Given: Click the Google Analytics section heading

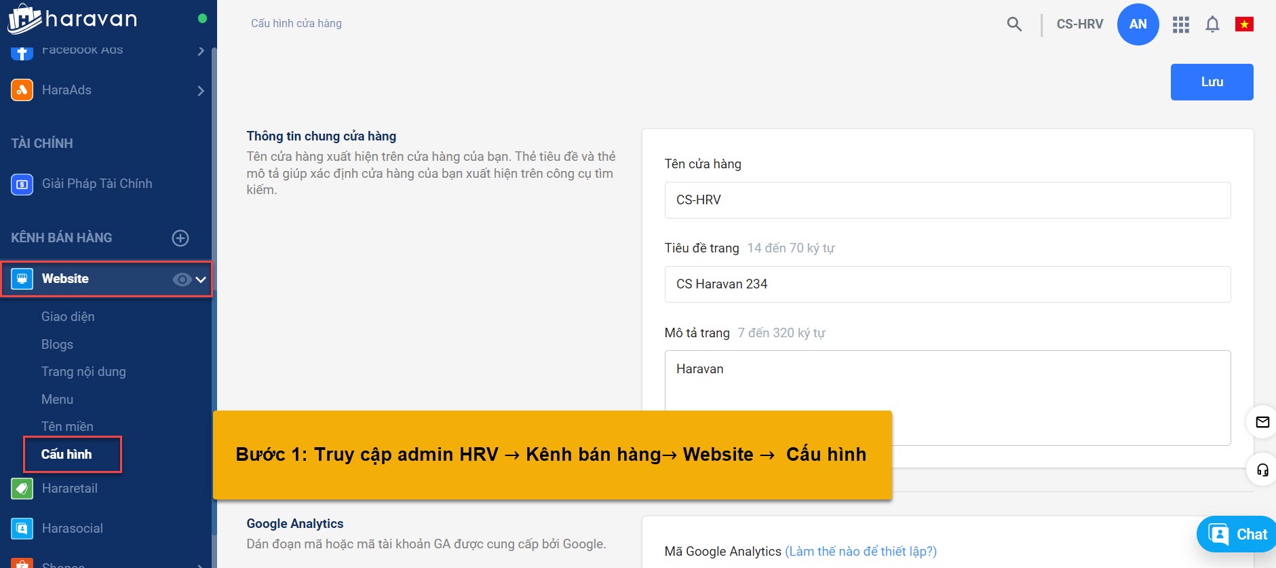Looking at the screenshot, I should click(x=295, y=524).
